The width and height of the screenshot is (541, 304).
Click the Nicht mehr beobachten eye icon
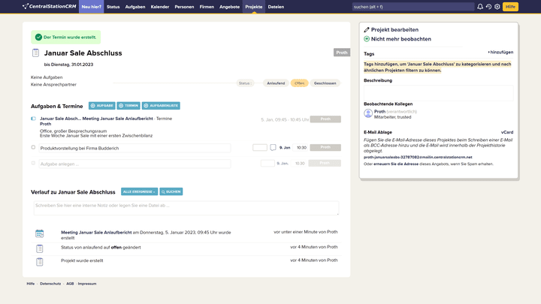[x=367, y=38]
